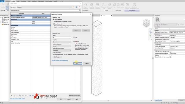Viewport: 185px width, 104px height.
Task: Click the New Parameter icon next to pencil
Action: pos(14,96)
